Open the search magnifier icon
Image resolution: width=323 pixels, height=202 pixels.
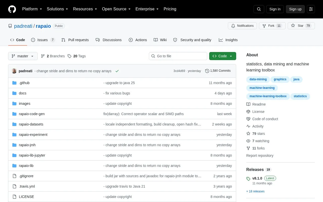[x=259, y=9]
